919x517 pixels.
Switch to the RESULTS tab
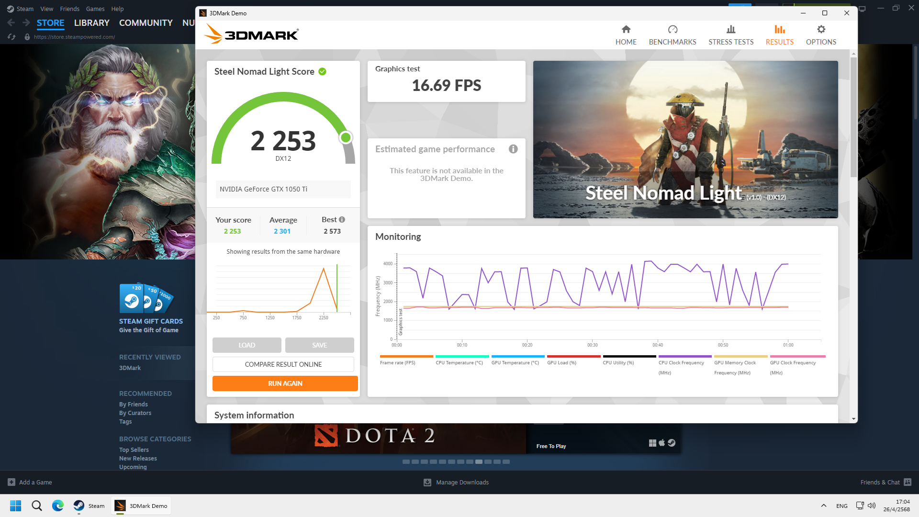779,35
